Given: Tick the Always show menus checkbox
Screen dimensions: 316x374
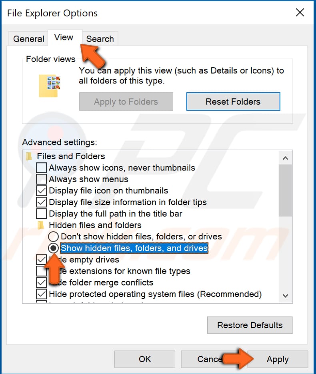Looking at the screenshot, I should [x=41, y=179].
